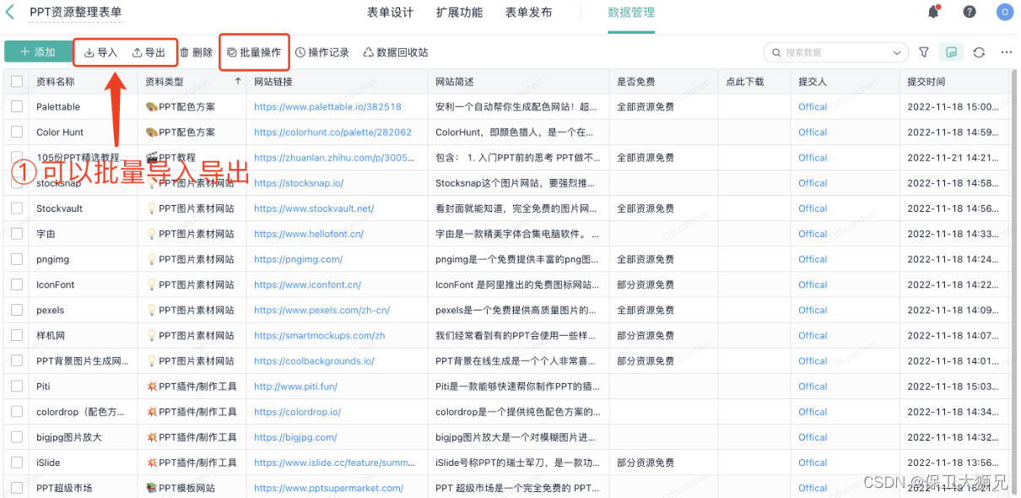Open the more options ellipsis menu
The height and width of the screenshot is (498, 1021).
point(1007,52)
